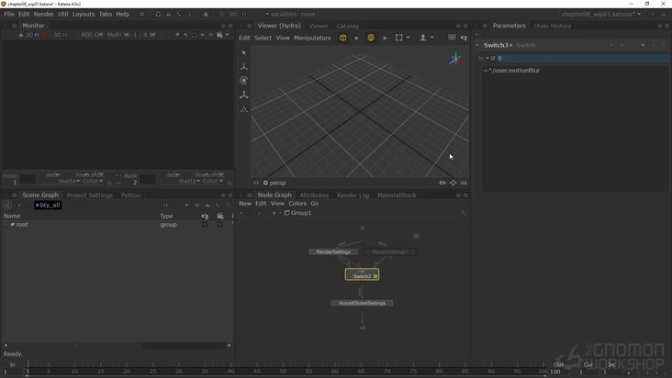
Task: Activate the translate manipulator in Viewer sidebar
Action: click(243, 67)
